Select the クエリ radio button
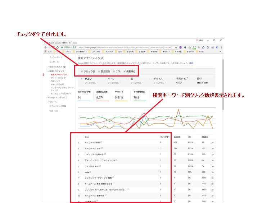The image size is (271, 203). 82,79
